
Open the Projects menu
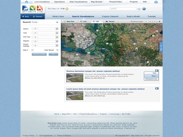pos(134,2)
